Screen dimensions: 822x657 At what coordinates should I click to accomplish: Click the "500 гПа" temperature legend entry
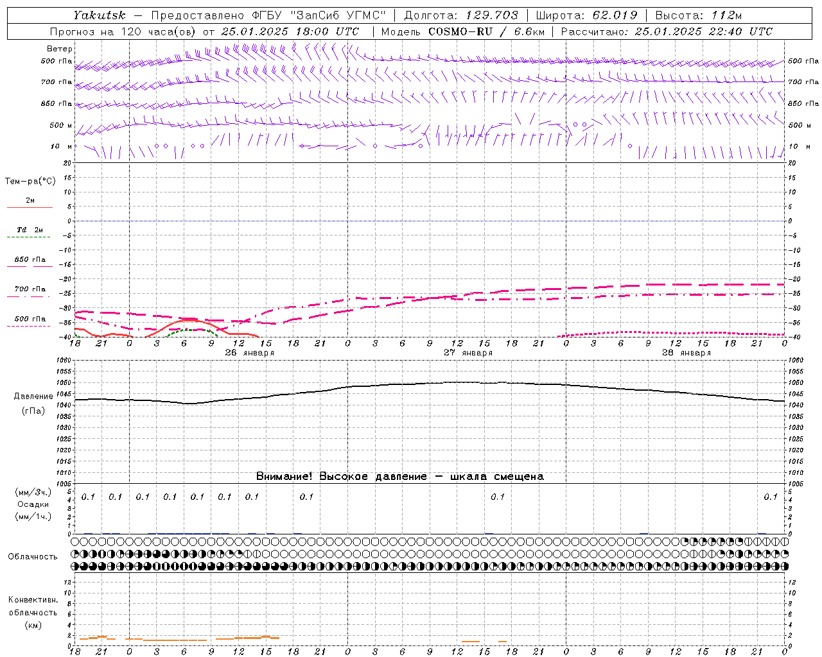30,319
